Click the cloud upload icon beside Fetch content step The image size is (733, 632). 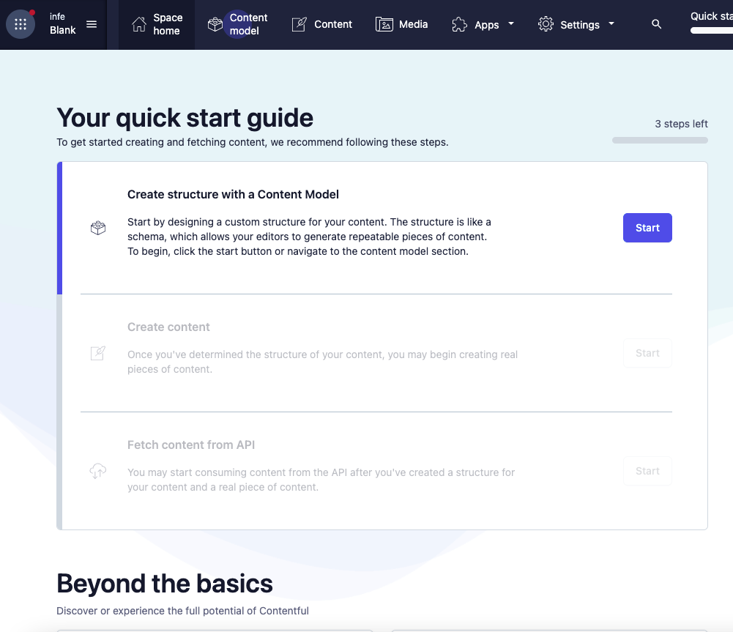[x=97, y=472]
